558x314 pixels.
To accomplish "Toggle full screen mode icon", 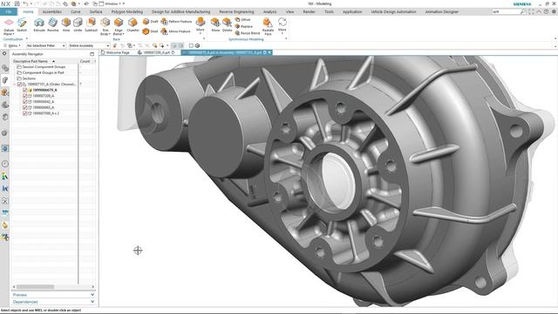I will click(x=531, y=11).
